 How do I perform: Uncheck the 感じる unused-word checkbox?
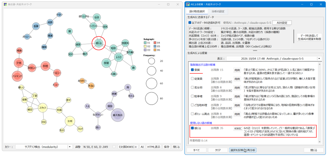[x=192, y=128]
